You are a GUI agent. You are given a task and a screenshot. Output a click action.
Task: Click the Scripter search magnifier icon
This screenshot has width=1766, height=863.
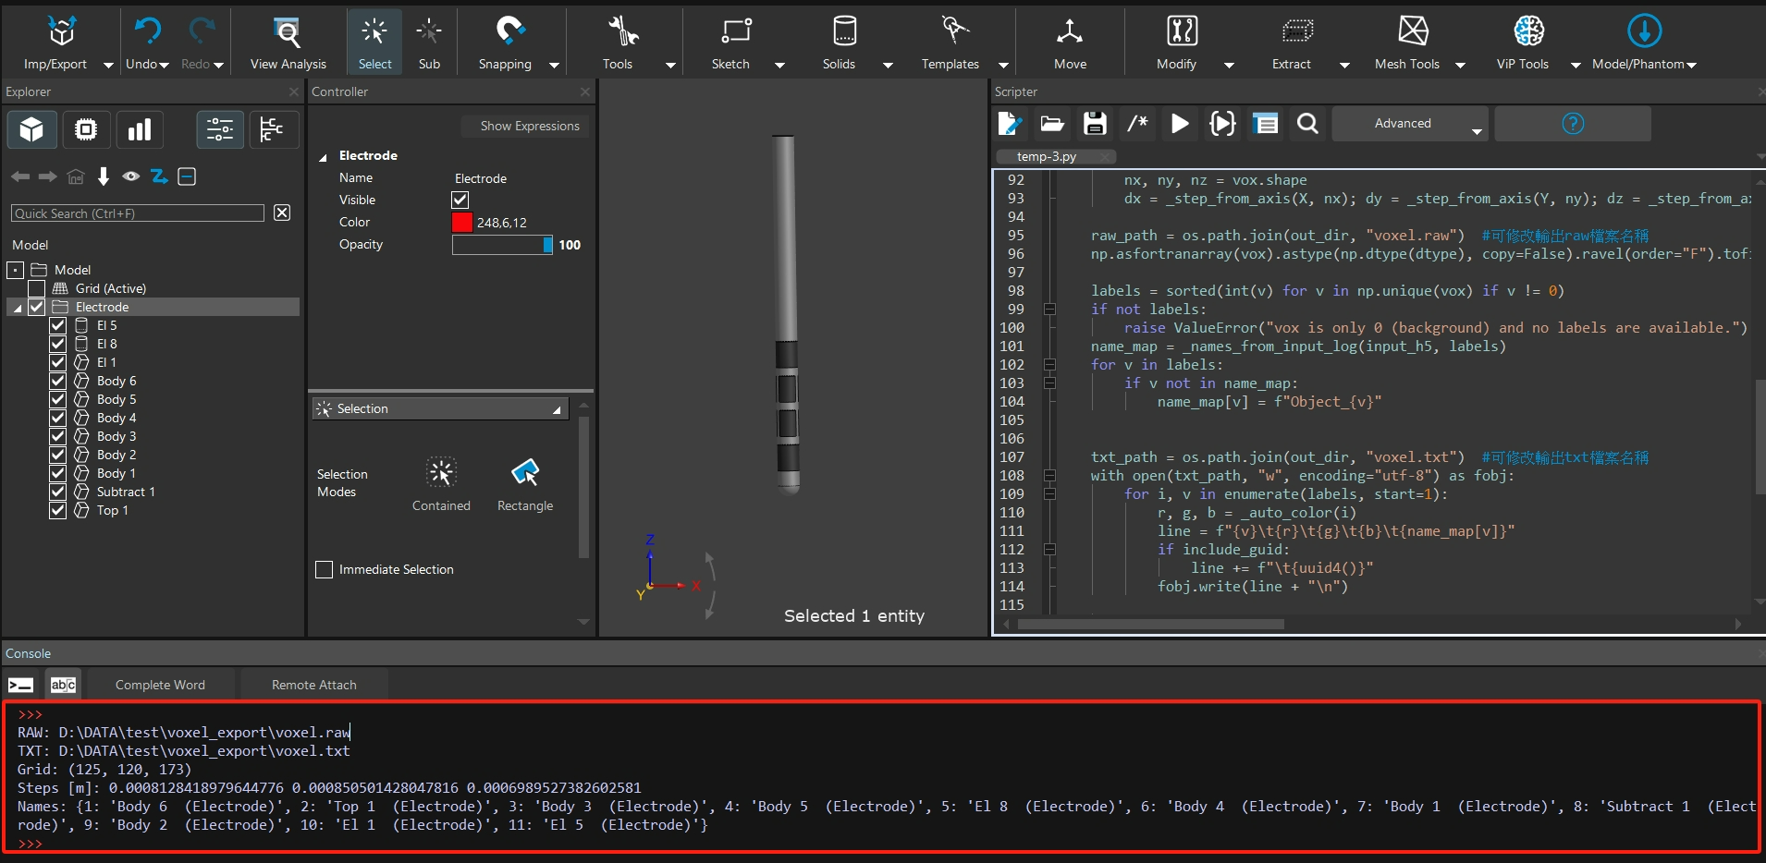[x=1307, y=124]
